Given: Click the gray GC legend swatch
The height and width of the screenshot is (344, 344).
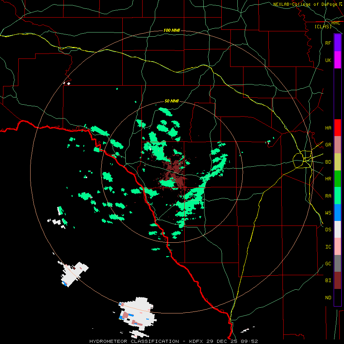Looking at the screenshot, I should pyautogui.click(x=338, y=263).
